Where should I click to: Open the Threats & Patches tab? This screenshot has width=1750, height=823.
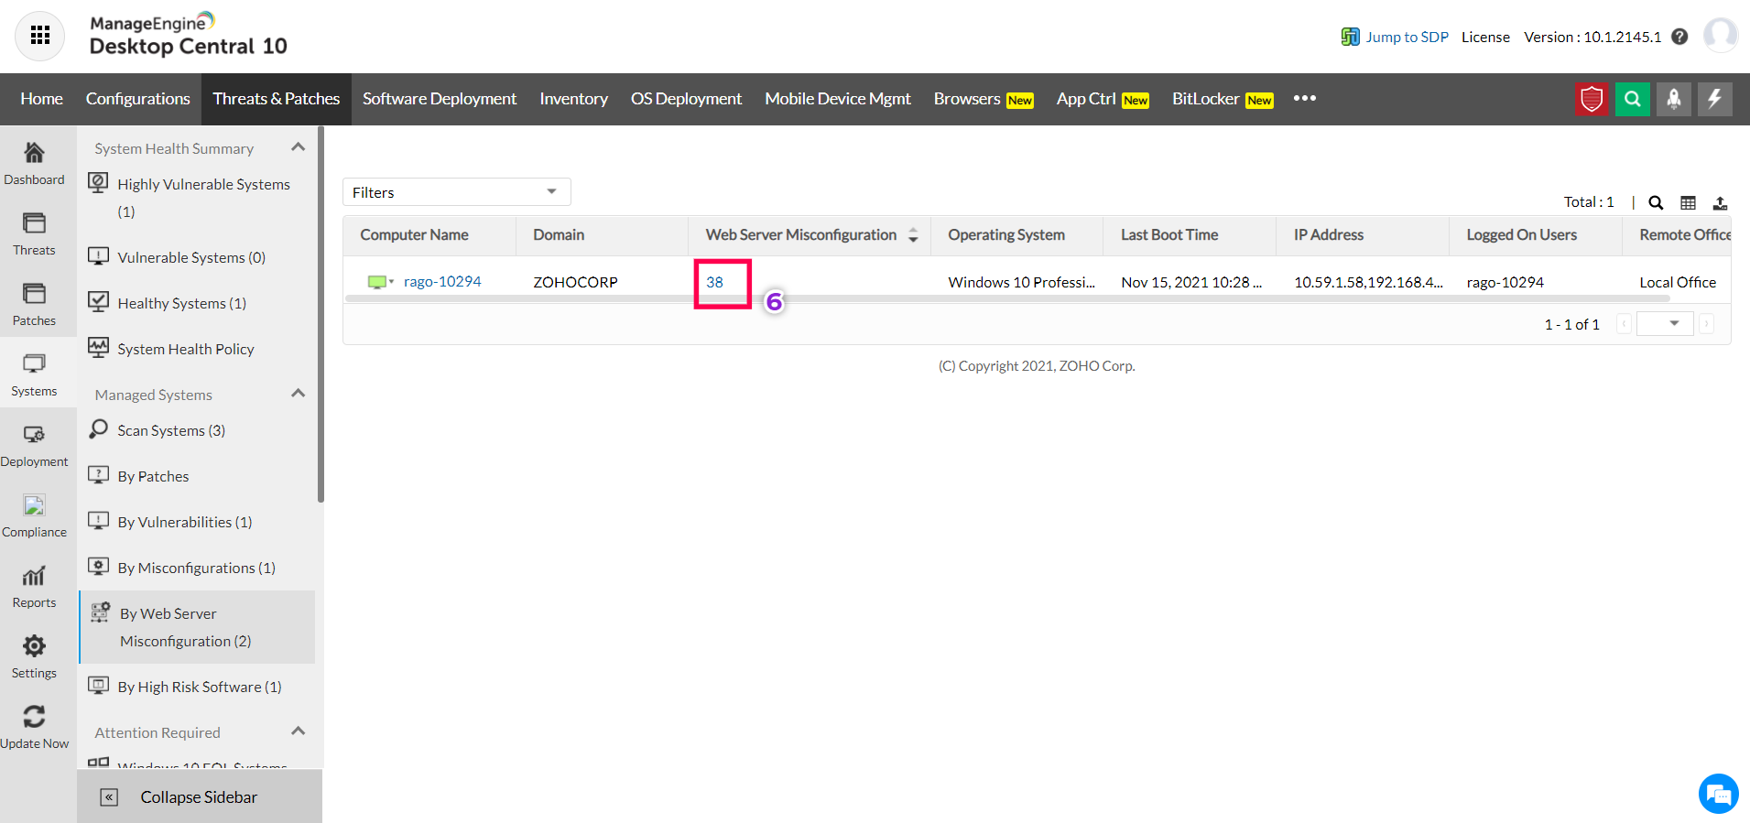[x=277, y=99]
